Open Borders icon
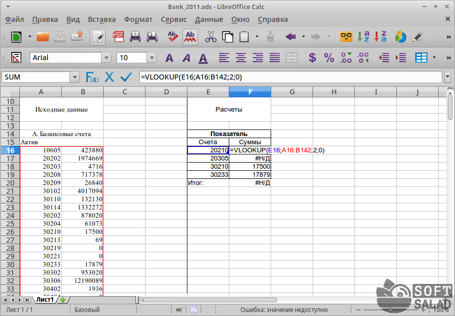The width and height of the screenshot is (455, 316). [421, 58]
